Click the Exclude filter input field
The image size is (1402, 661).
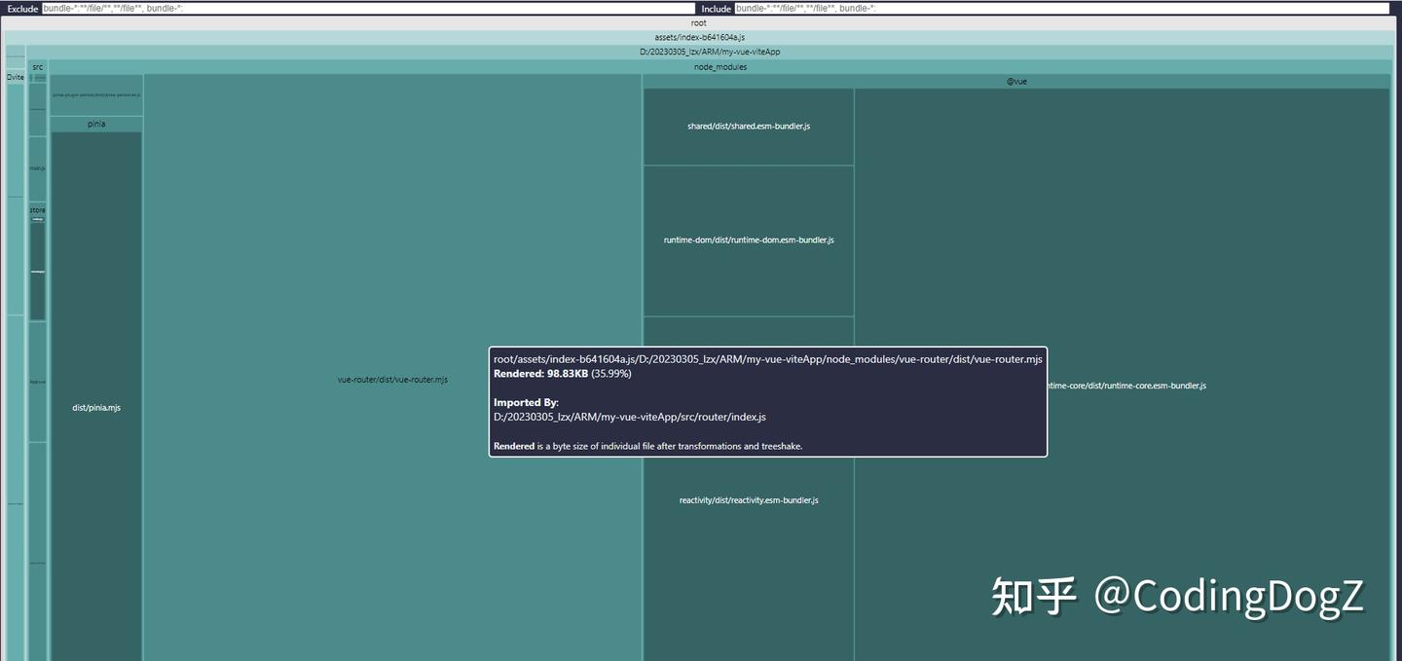click(x=368, y=8)
